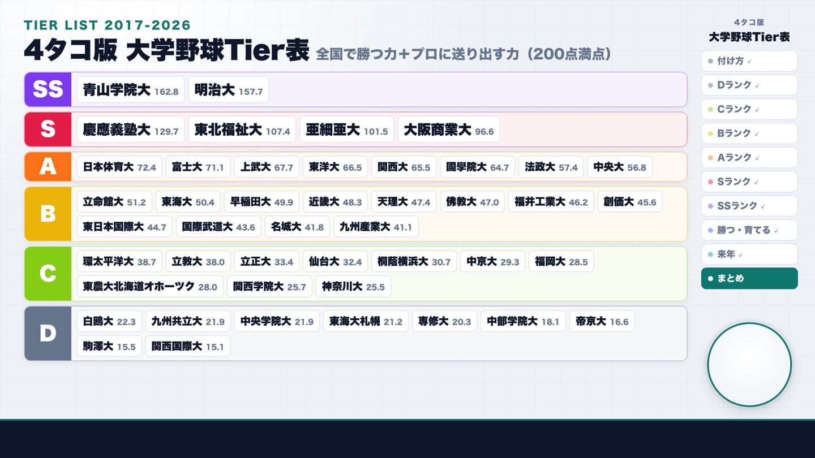Click the 東海大札幌 21.2 chip
Screen dimensions: 815x458
coord(366,321)
